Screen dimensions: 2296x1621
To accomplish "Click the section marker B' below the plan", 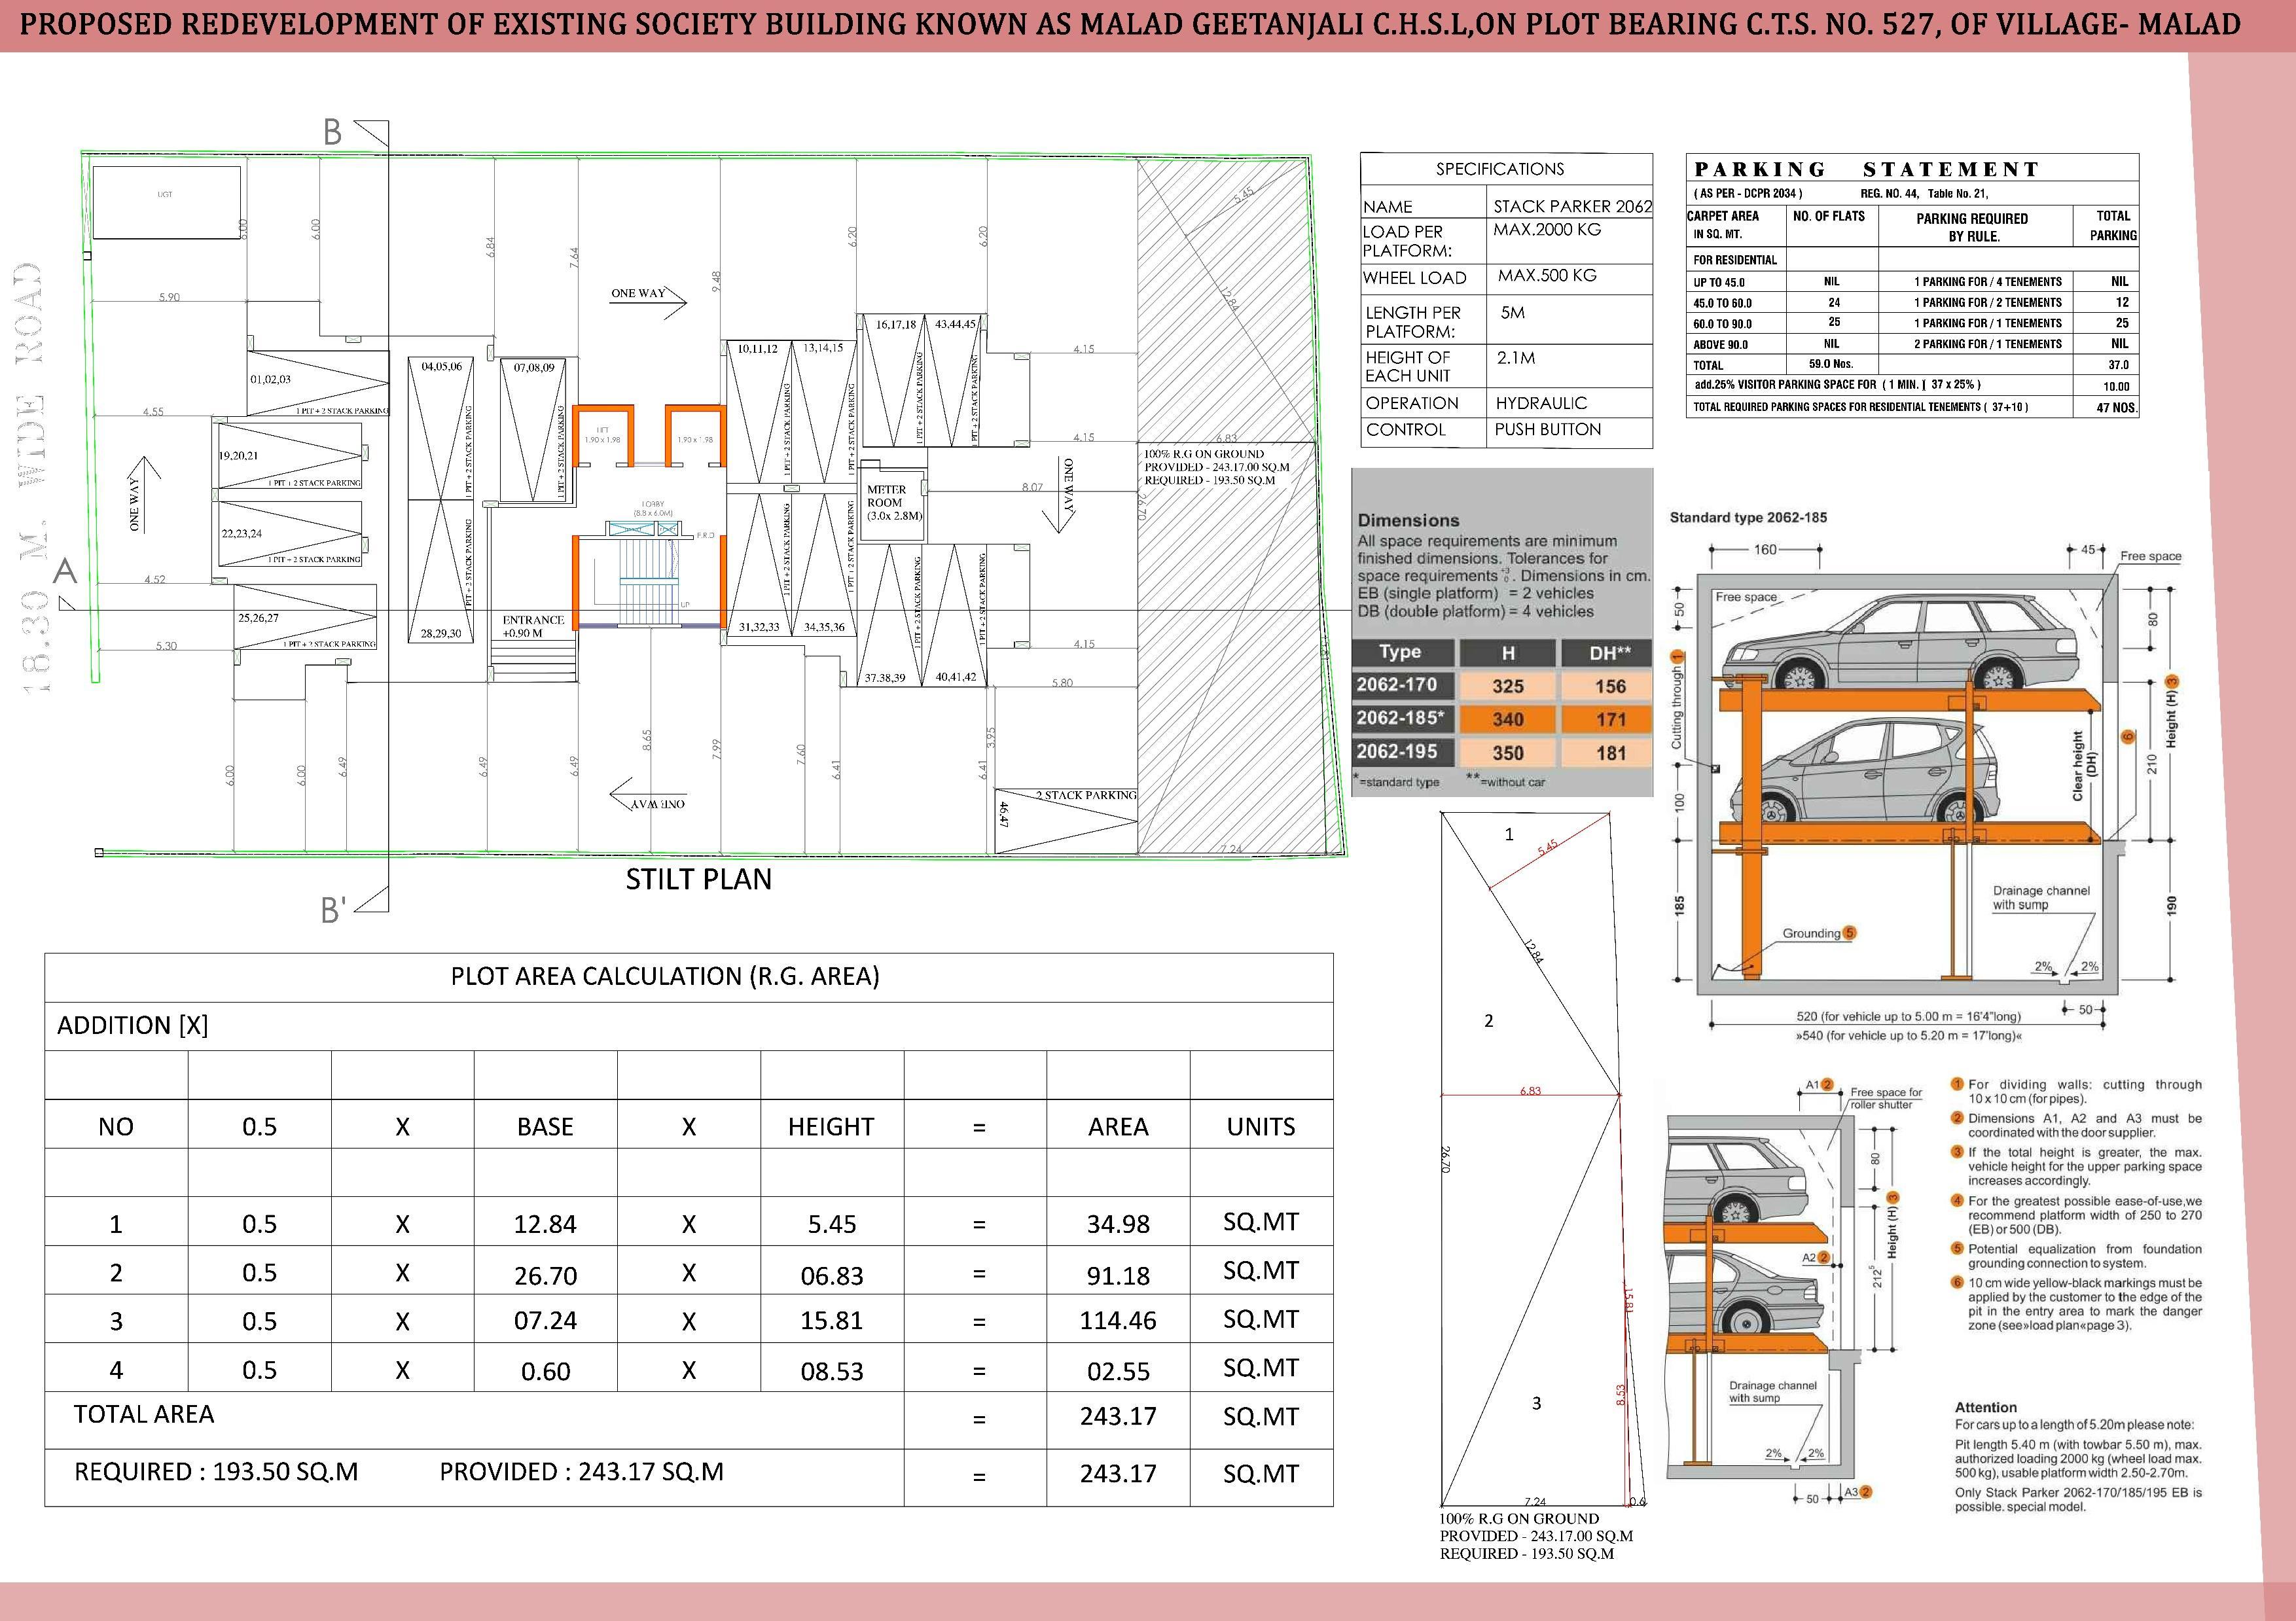I will click(x=333, y=909).
